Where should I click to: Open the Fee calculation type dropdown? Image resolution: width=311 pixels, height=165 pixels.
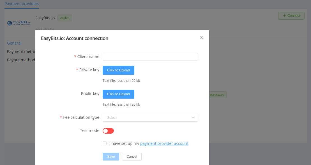click(150, 118)
